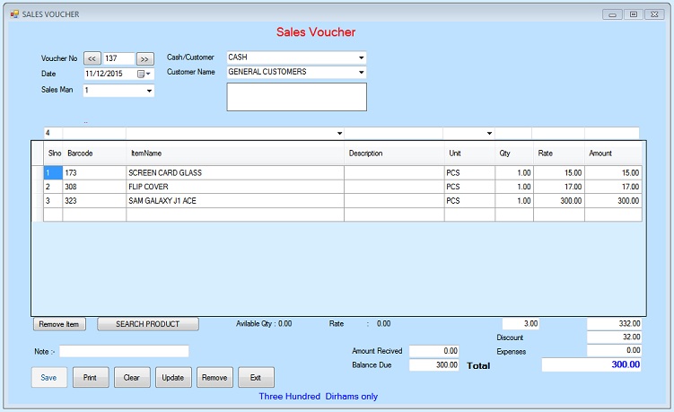Open the Cash/Customer dropdown
Image resolution: width=674 pixels, height=412 pixels.
[x=361, y=57]
